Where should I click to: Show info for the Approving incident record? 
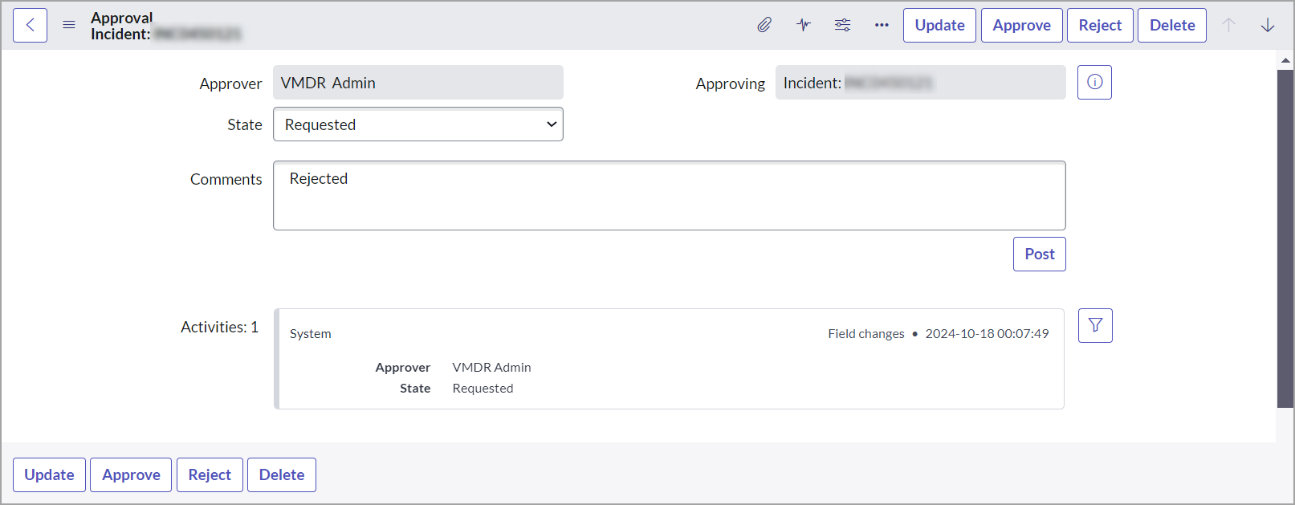click(x=1094, y=82)
